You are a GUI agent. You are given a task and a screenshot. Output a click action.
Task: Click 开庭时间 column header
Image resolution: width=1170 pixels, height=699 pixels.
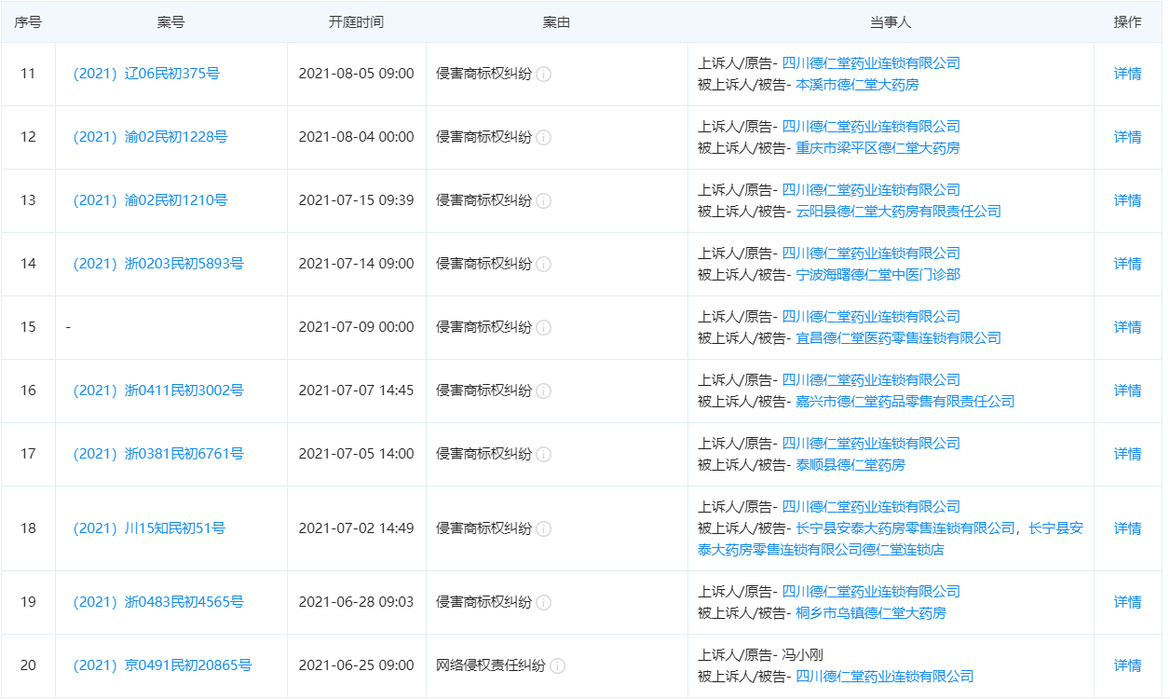click(x=356, y=22)
